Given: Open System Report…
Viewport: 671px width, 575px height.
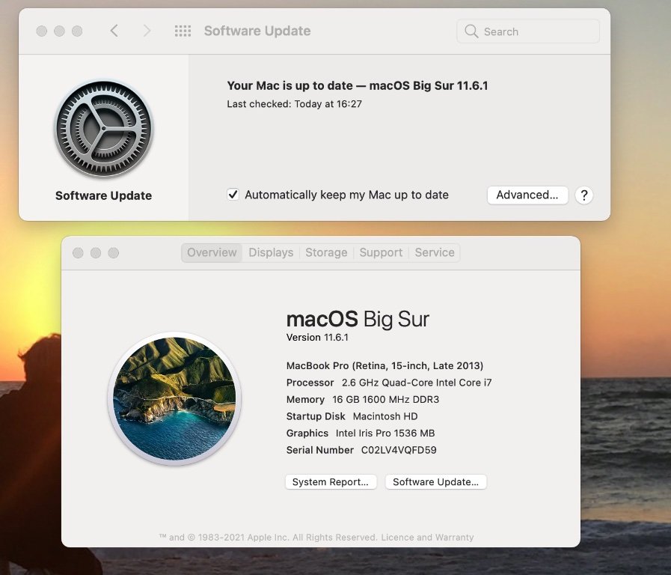Looking at the screenshot, I should tap(330, 482).
